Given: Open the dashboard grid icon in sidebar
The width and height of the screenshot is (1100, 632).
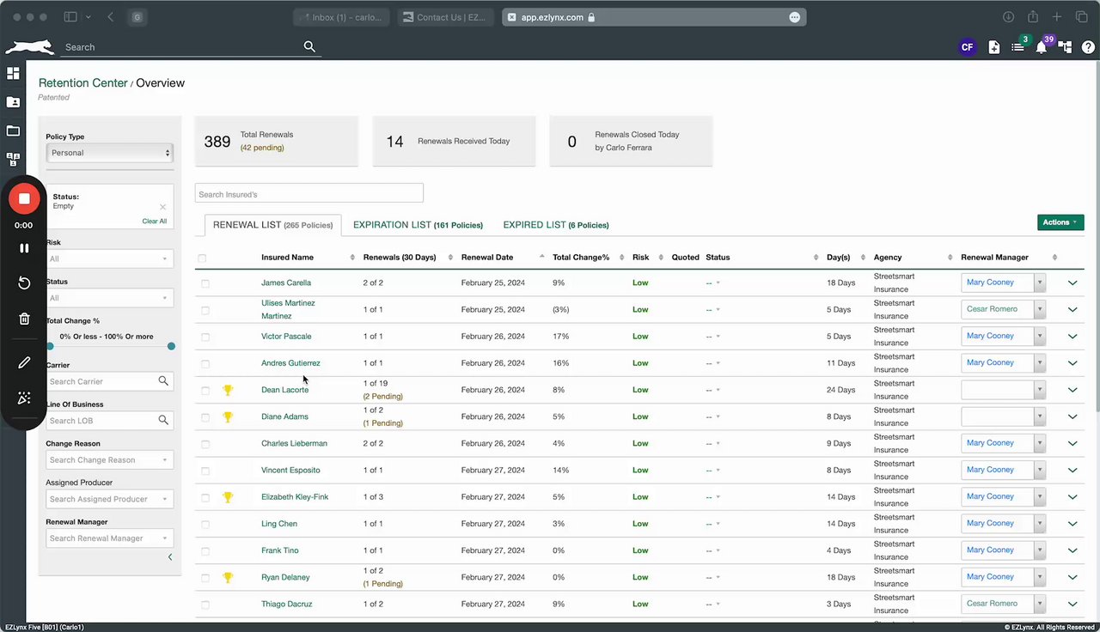Looking at the screenshot, I should (x=13, y=73).
